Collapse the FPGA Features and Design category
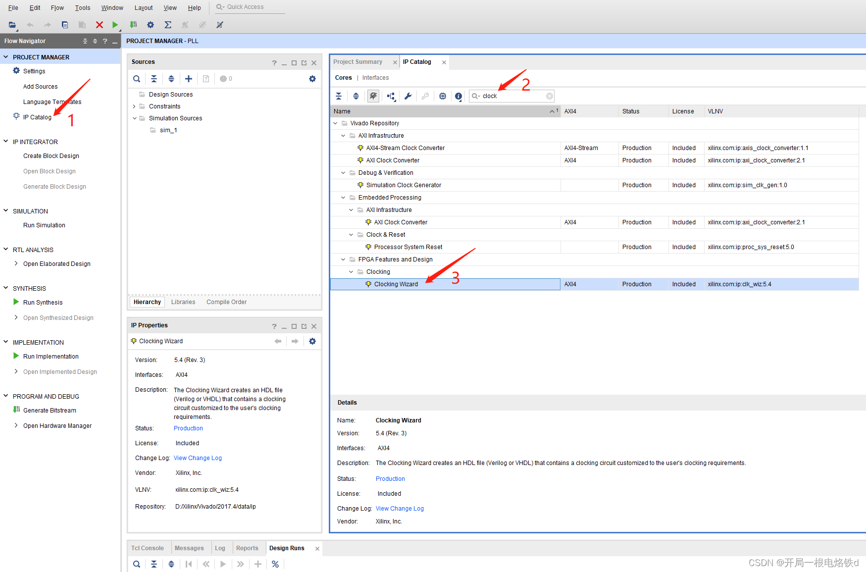 coord(343,260)
